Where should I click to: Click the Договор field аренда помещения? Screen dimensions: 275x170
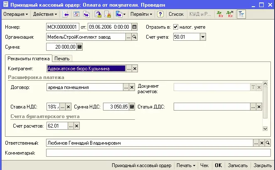point(85,87)
